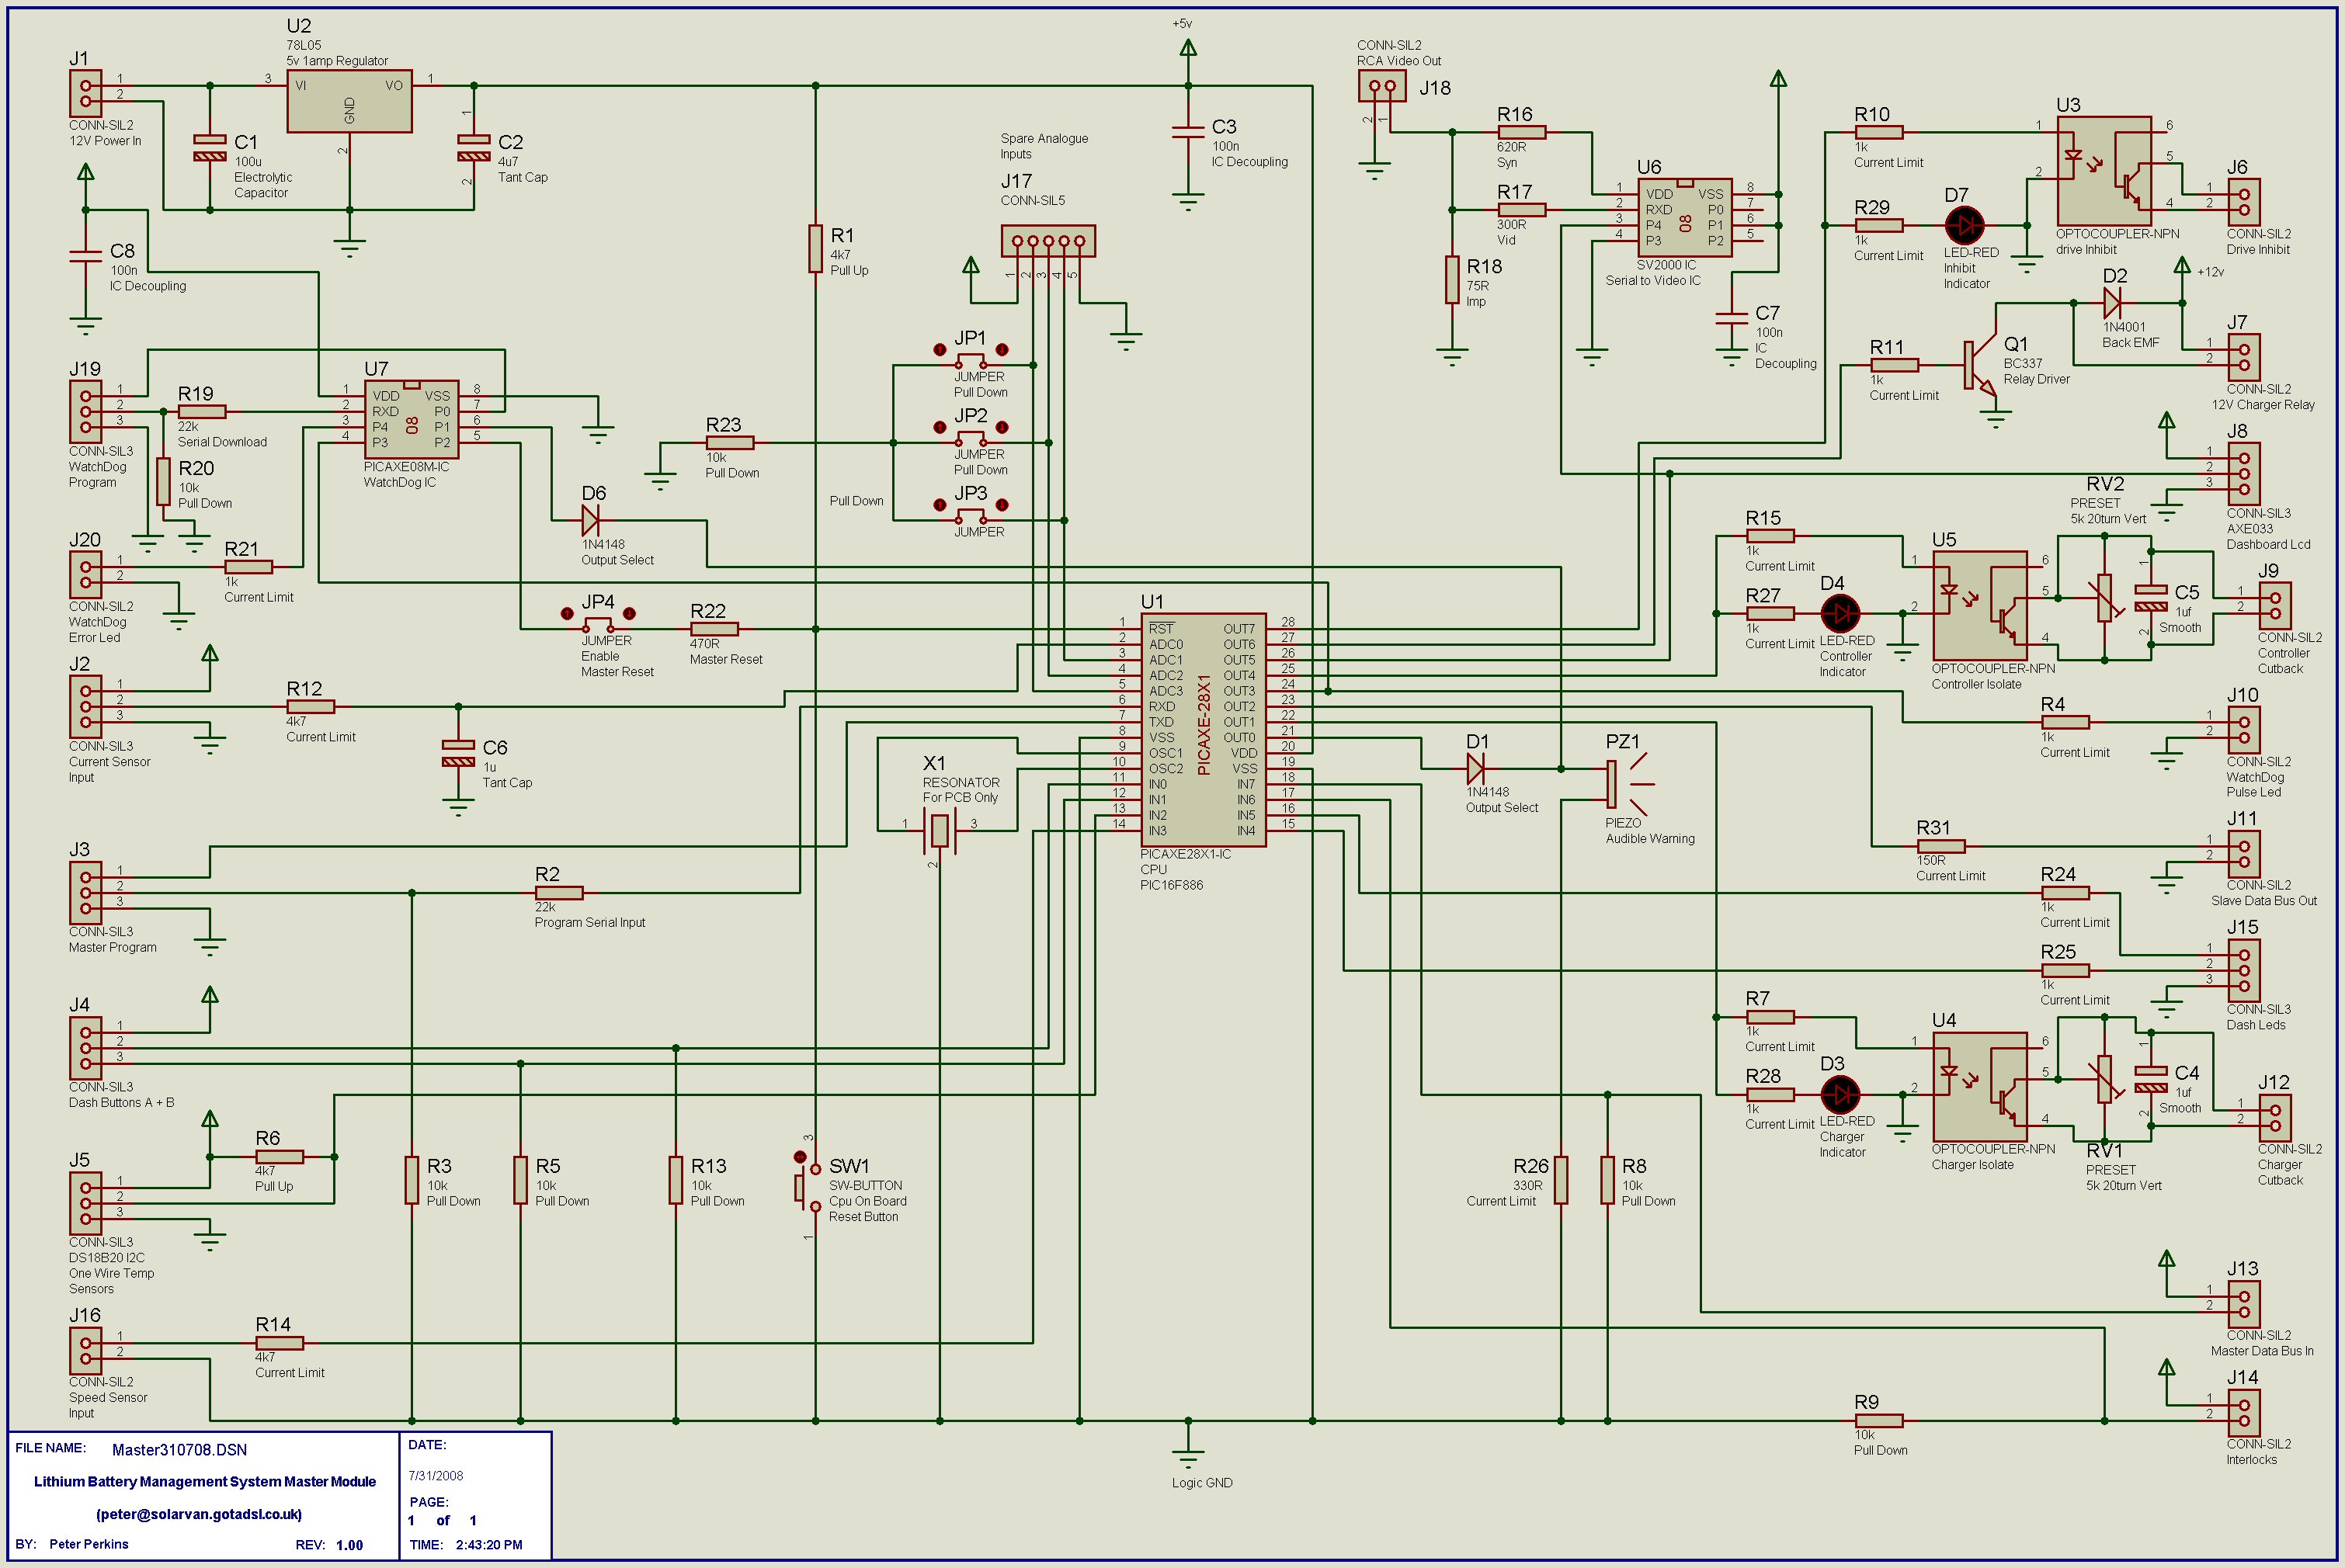Select the REV 1.00 revision value
Image resolution: width=2345 pixels, height=1568 pixels.
point(349,1545)
